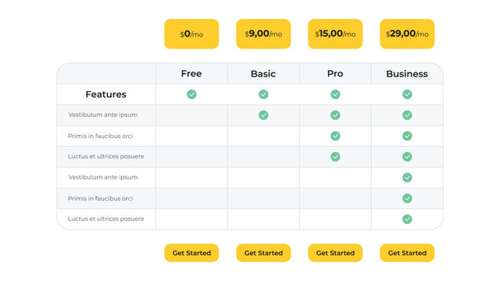Click Pro checkmark in first Primis in faucibus row

pos(335,136)
